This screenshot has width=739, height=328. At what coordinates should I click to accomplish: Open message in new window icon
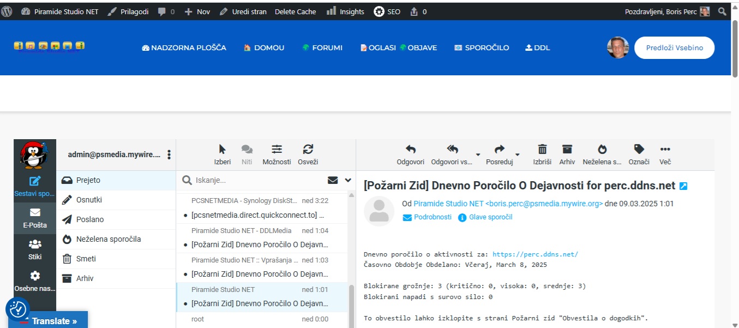click(x=683, y=186)
